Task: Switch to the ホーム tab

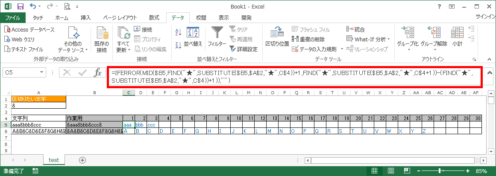Action: coord(62,17)
